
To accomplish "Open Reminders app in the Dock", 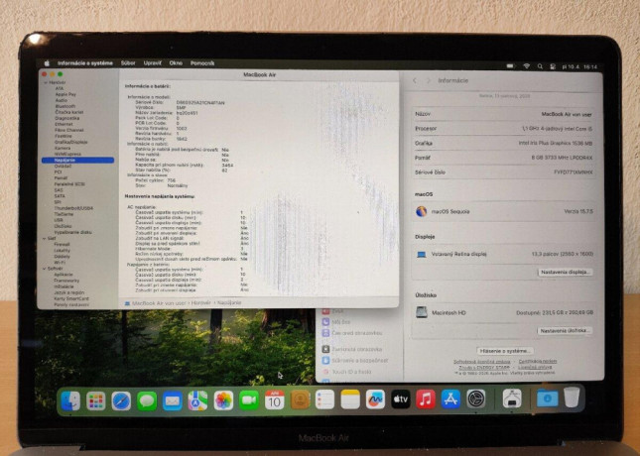I will pos(324,399).
